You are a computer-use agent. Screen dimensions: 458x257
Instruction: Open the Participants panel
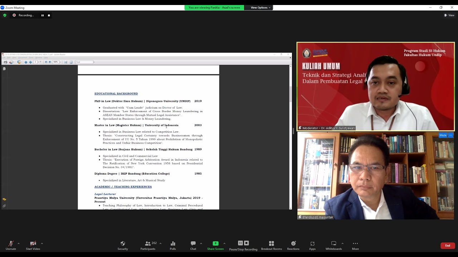click(x=148, y=245)
